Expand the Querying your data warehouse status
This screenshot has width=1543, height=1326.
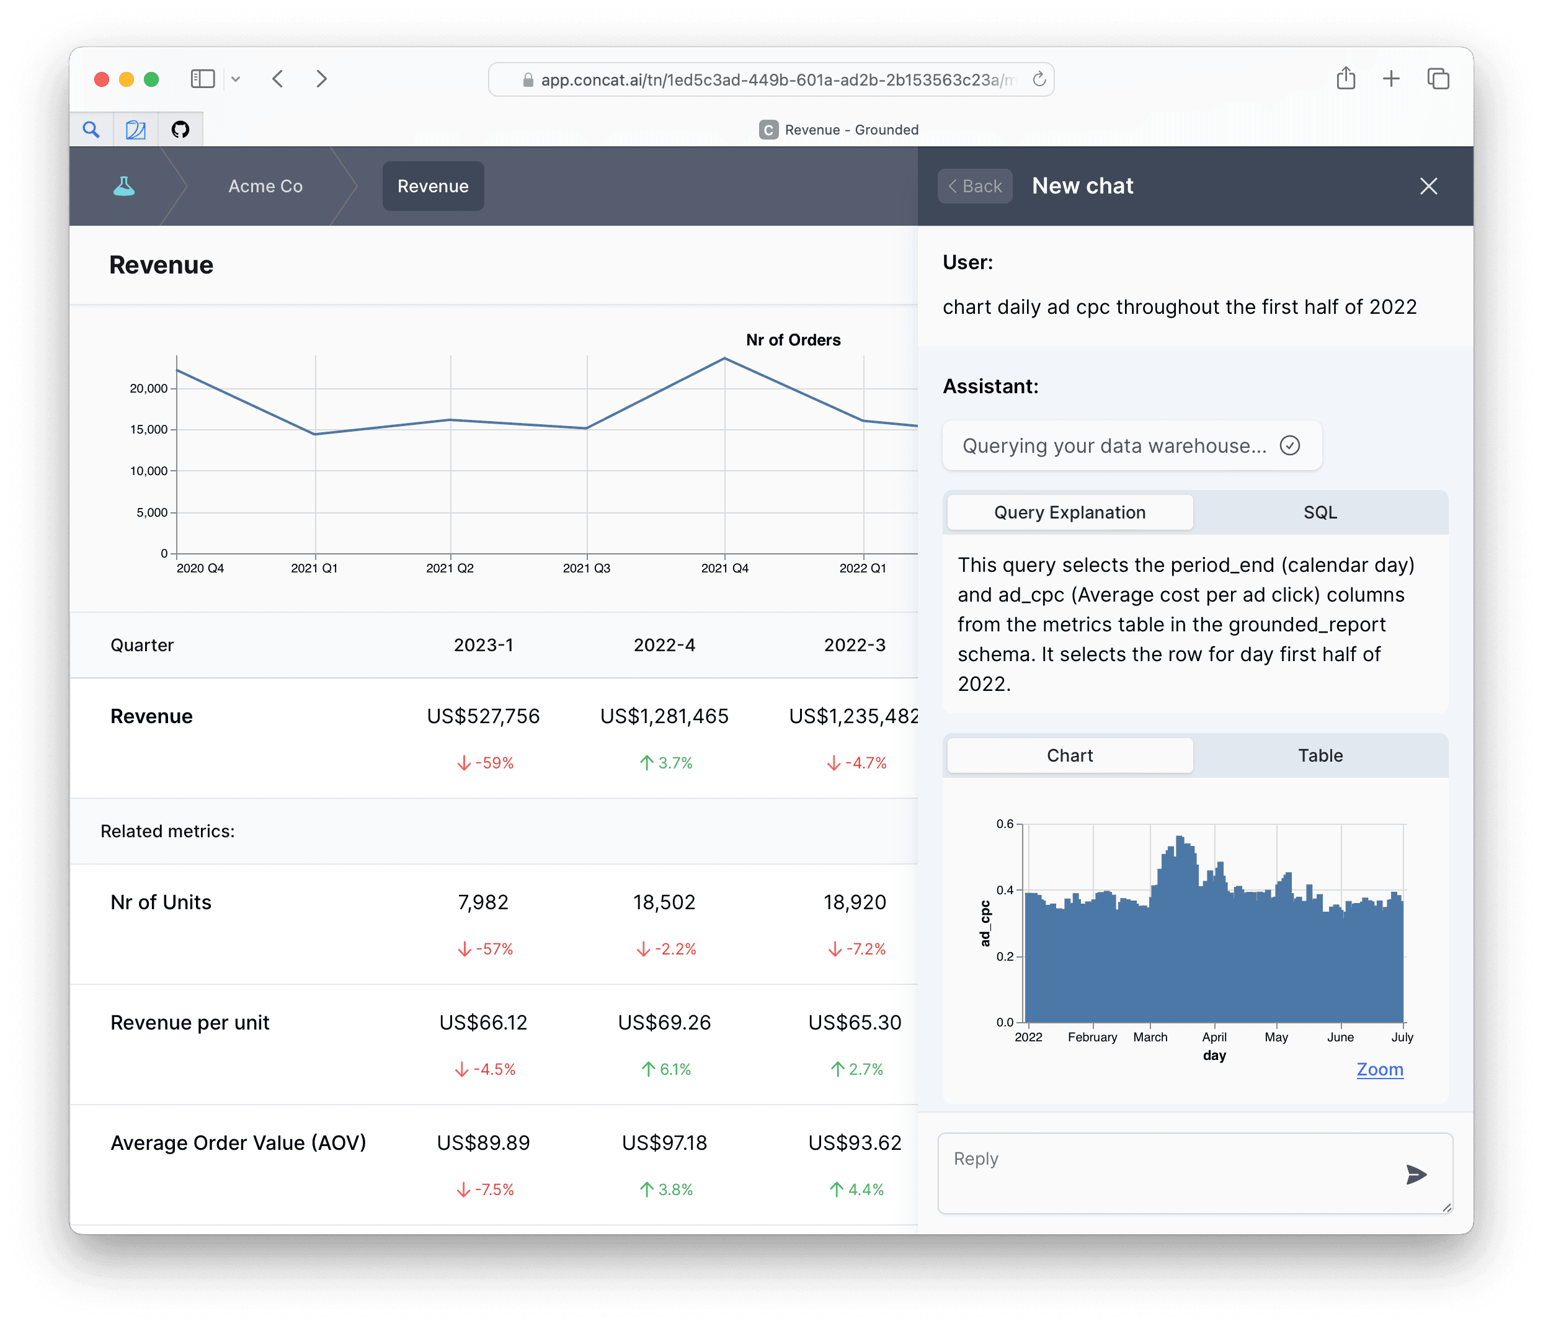[1131, 445]
